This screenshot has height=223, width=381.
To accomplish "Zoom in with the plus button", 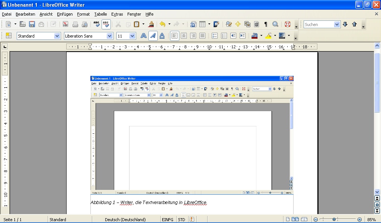I will pos(360,219).
